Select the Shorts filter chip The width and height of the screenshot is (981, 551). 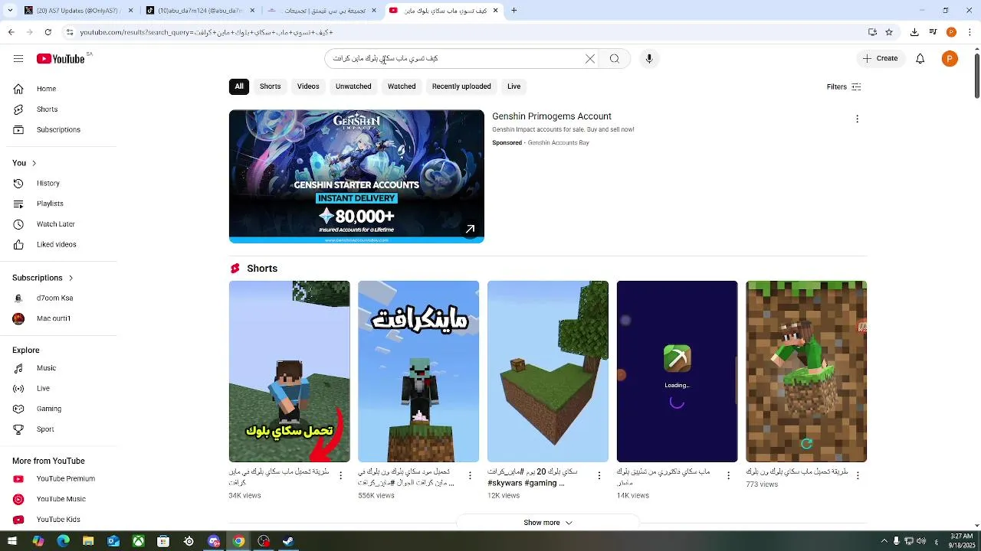270,86
